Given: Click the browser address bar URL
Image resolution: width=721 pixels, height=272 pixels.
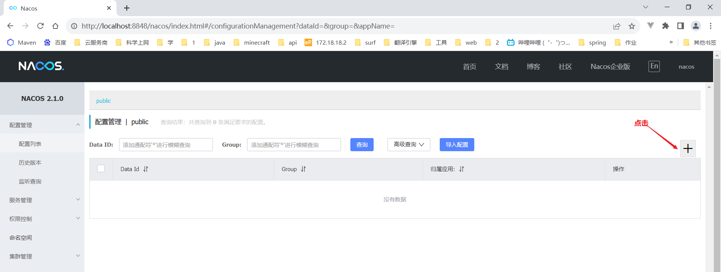Looking at the screenshot, I should coord(238,26).
